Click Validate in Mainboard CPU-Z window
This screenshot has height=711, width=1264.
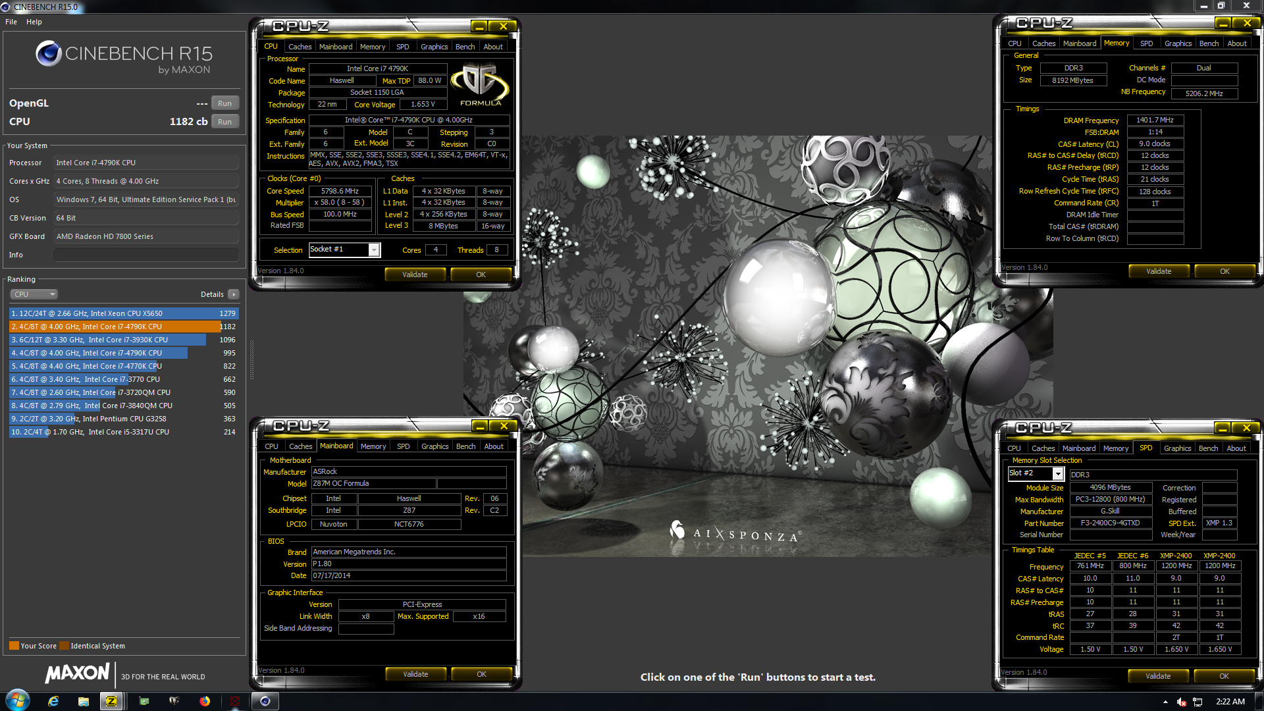pos(415,674)
